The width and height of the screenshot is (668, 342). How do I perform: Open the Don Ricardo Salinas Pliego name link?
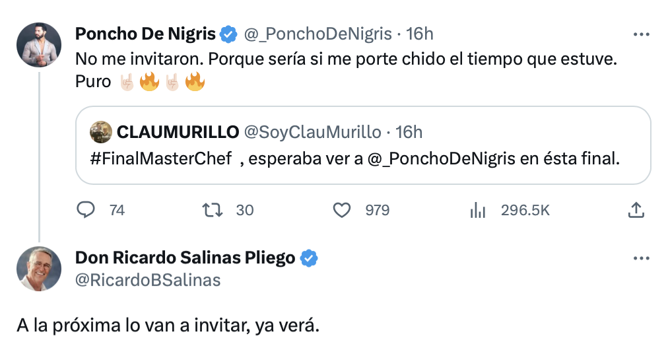(185, 258)
